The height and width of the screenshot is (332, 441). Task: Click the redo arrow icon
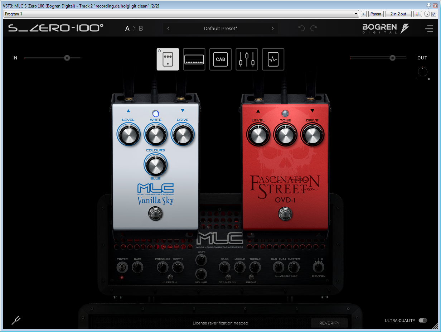point(314,28)
